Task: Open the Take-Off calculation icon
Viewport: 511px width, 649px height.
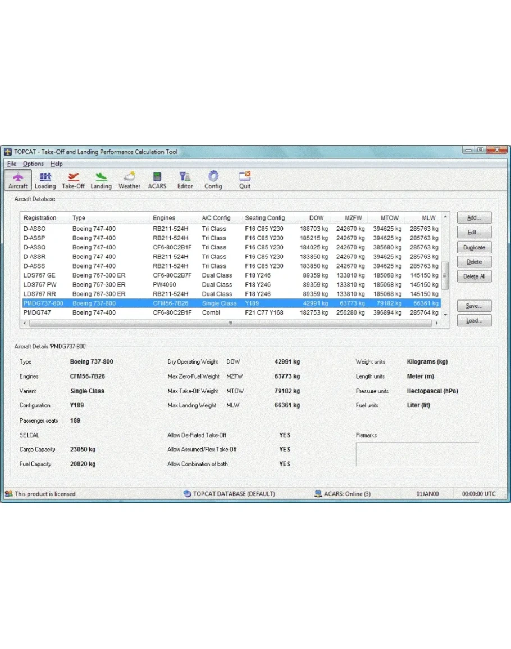Action: point(73,180)
